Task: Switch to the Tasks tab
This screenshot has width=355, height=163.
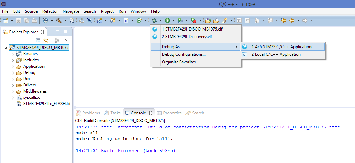Action: coord(112,113)
